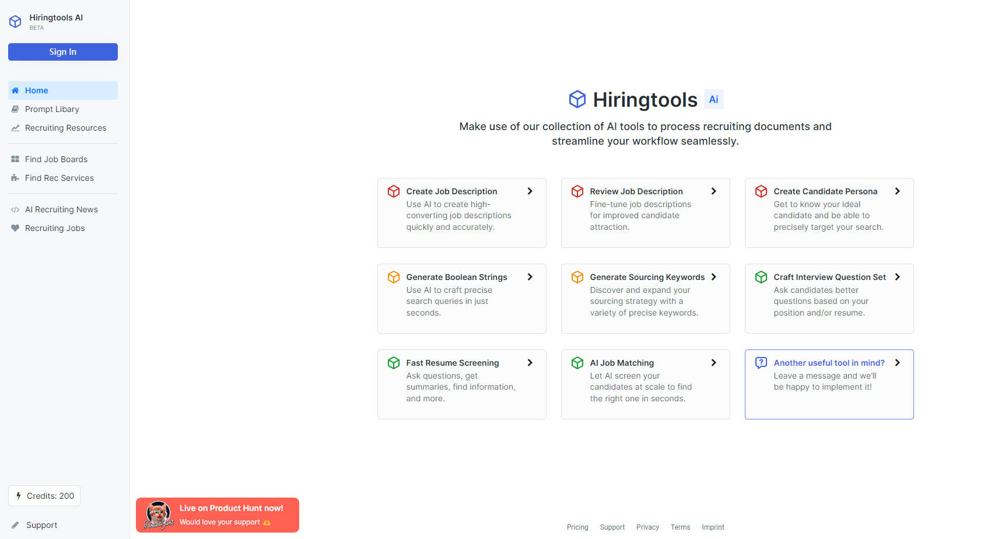Viewport: 984px width, 539px height.
Task: Click the green cube icon on AI Job Matching
Action: point(577,363)
